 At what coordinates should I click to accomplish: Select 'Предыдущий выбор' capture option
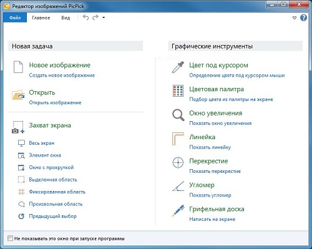tap(52, 216)
